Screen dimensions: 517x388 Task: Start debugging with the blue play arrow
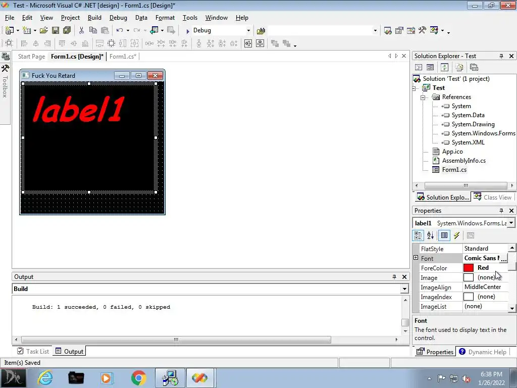pos(188,31)
